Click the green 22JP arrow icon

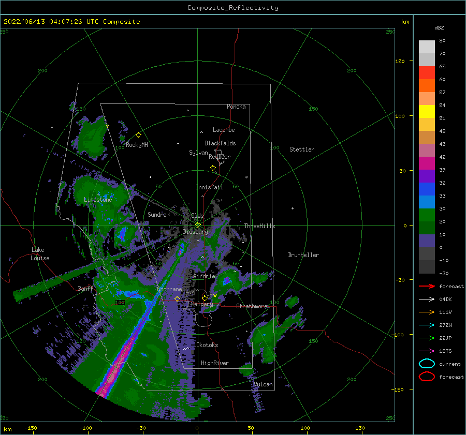coord(427,338)
